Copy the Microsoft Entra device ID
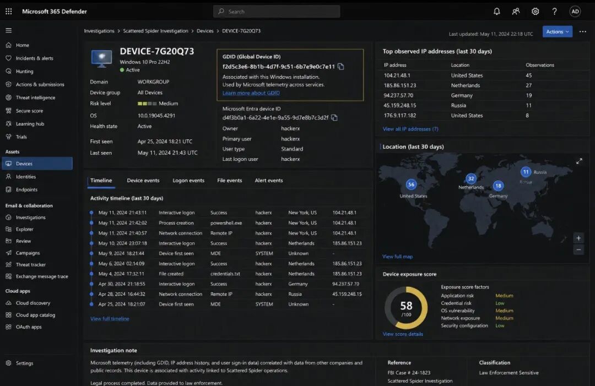The width and height of the screenshot is (595, 386). (334, 117)
